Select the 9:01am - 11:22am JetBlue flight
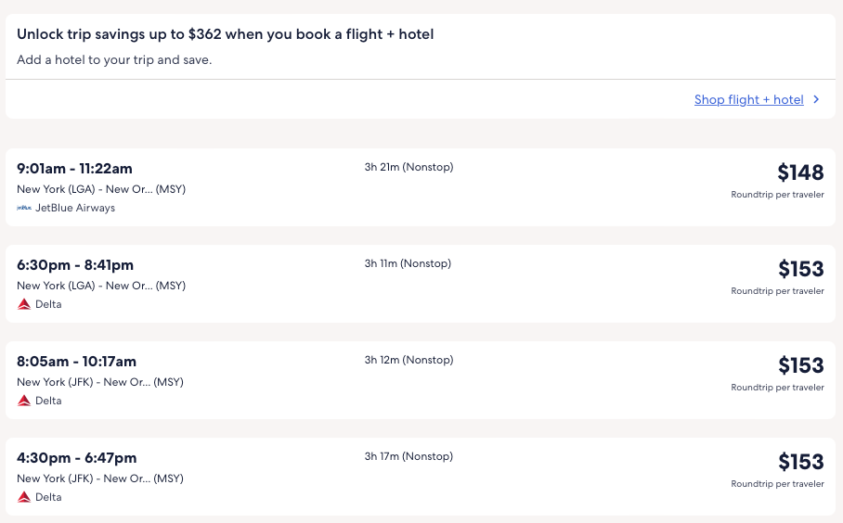The height and width of the screenshot is (523, 843). (75, 169)
